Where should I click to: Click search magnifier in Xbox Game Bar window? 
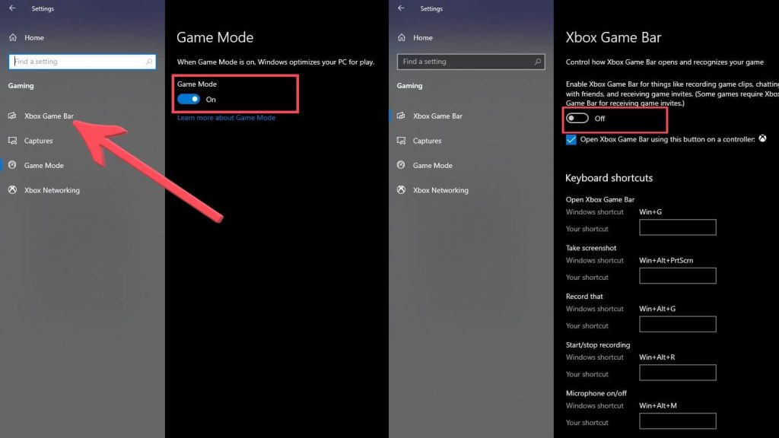(538, 62)
